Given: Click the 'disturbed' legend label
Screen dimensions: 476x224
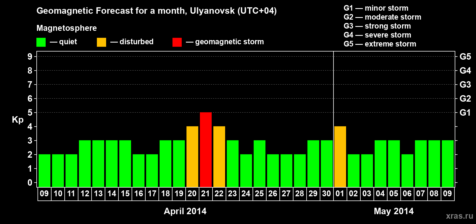Looking at the screenshot, I should point(137,42).
